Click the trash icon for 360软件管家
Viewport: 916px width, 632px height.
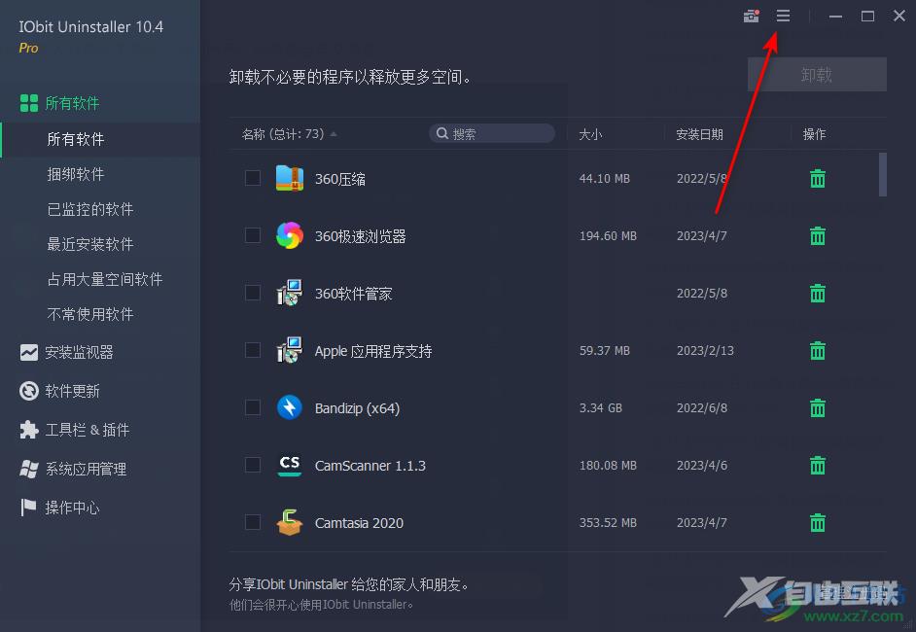(817, 293)
